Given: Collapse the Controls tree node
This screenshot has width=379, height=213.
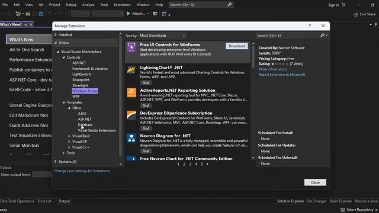Looking at the screenshot, I should click(x=63, y=57).
